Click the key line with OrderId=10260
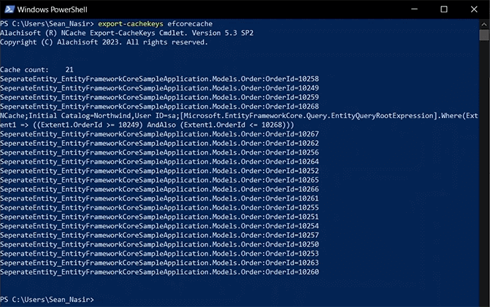The height and width of the screenshot is (307, 490). click(x=159, y=272)
